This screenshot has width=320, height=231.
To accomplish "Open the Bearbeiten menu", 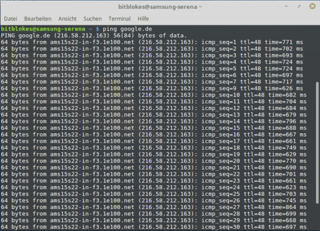I will click(38, 19).
